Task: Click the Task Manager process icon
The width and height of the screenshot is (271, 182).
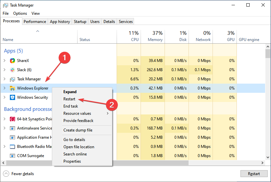Action: 12,79
